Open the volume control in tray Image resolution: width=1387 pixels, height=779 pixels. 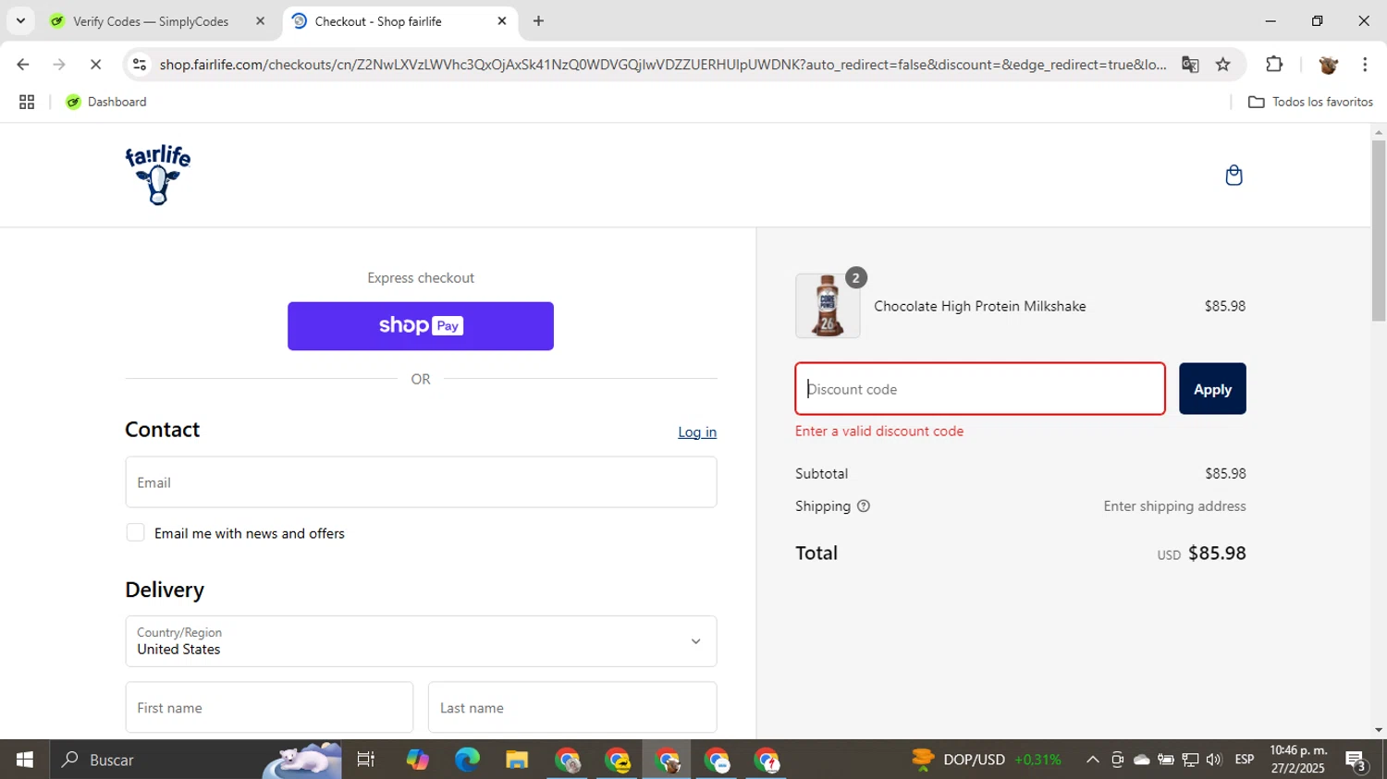point(1214,760)
